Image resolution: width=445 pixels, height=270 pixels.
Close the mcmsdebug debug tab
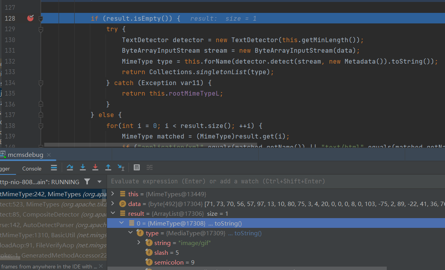click(x=49, y=155)
